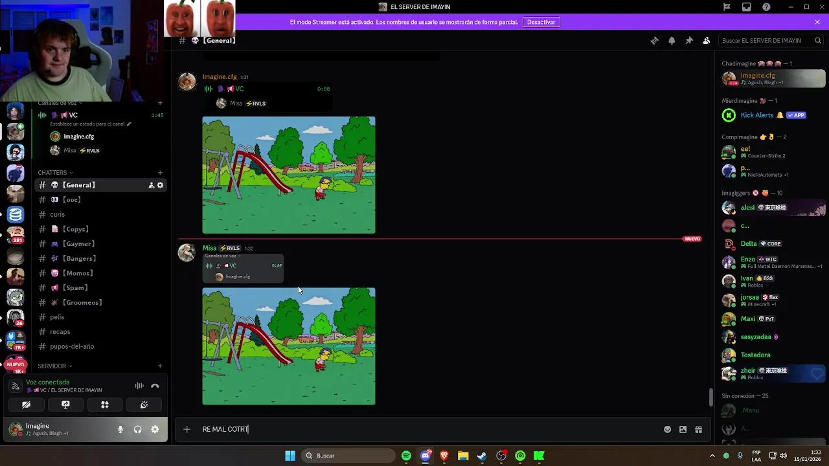Image resolution: width=829 pixels, height=466 pixels.
Task: Open General channel settings gear
Action: pyautogui.click(x=160, y=185)
